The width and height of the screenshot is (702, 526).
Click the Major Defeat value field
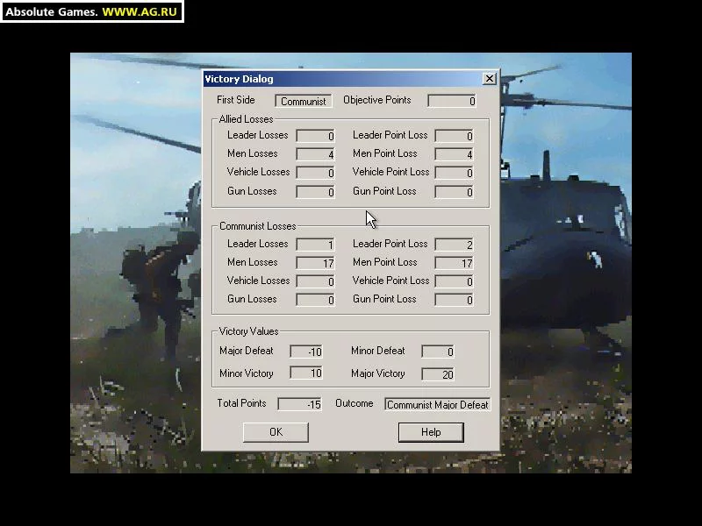pos(306,352)
